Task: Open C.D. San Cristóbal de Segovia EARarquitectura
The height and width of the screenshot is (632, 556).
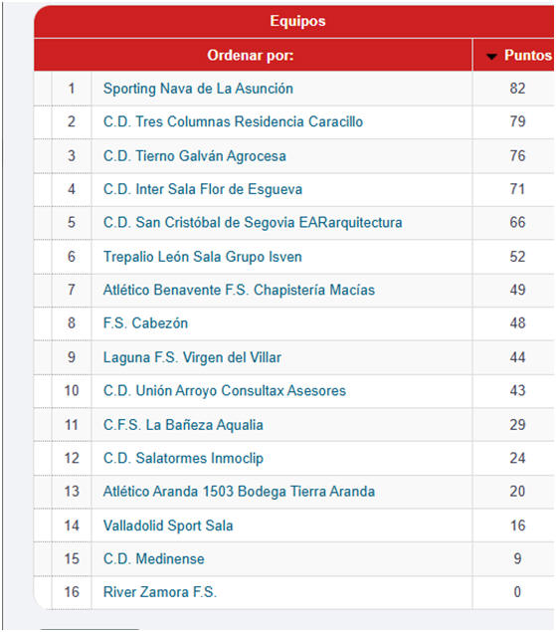Action: click(253, 223)
